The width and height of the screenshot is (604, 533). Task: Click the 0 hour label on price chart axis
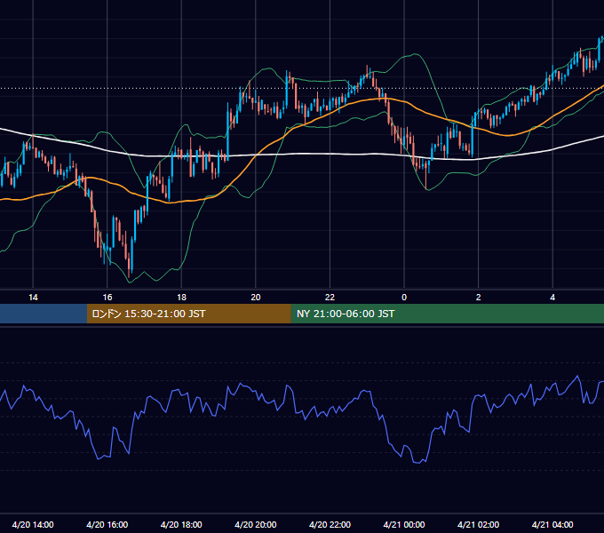[x=404, y=298]
